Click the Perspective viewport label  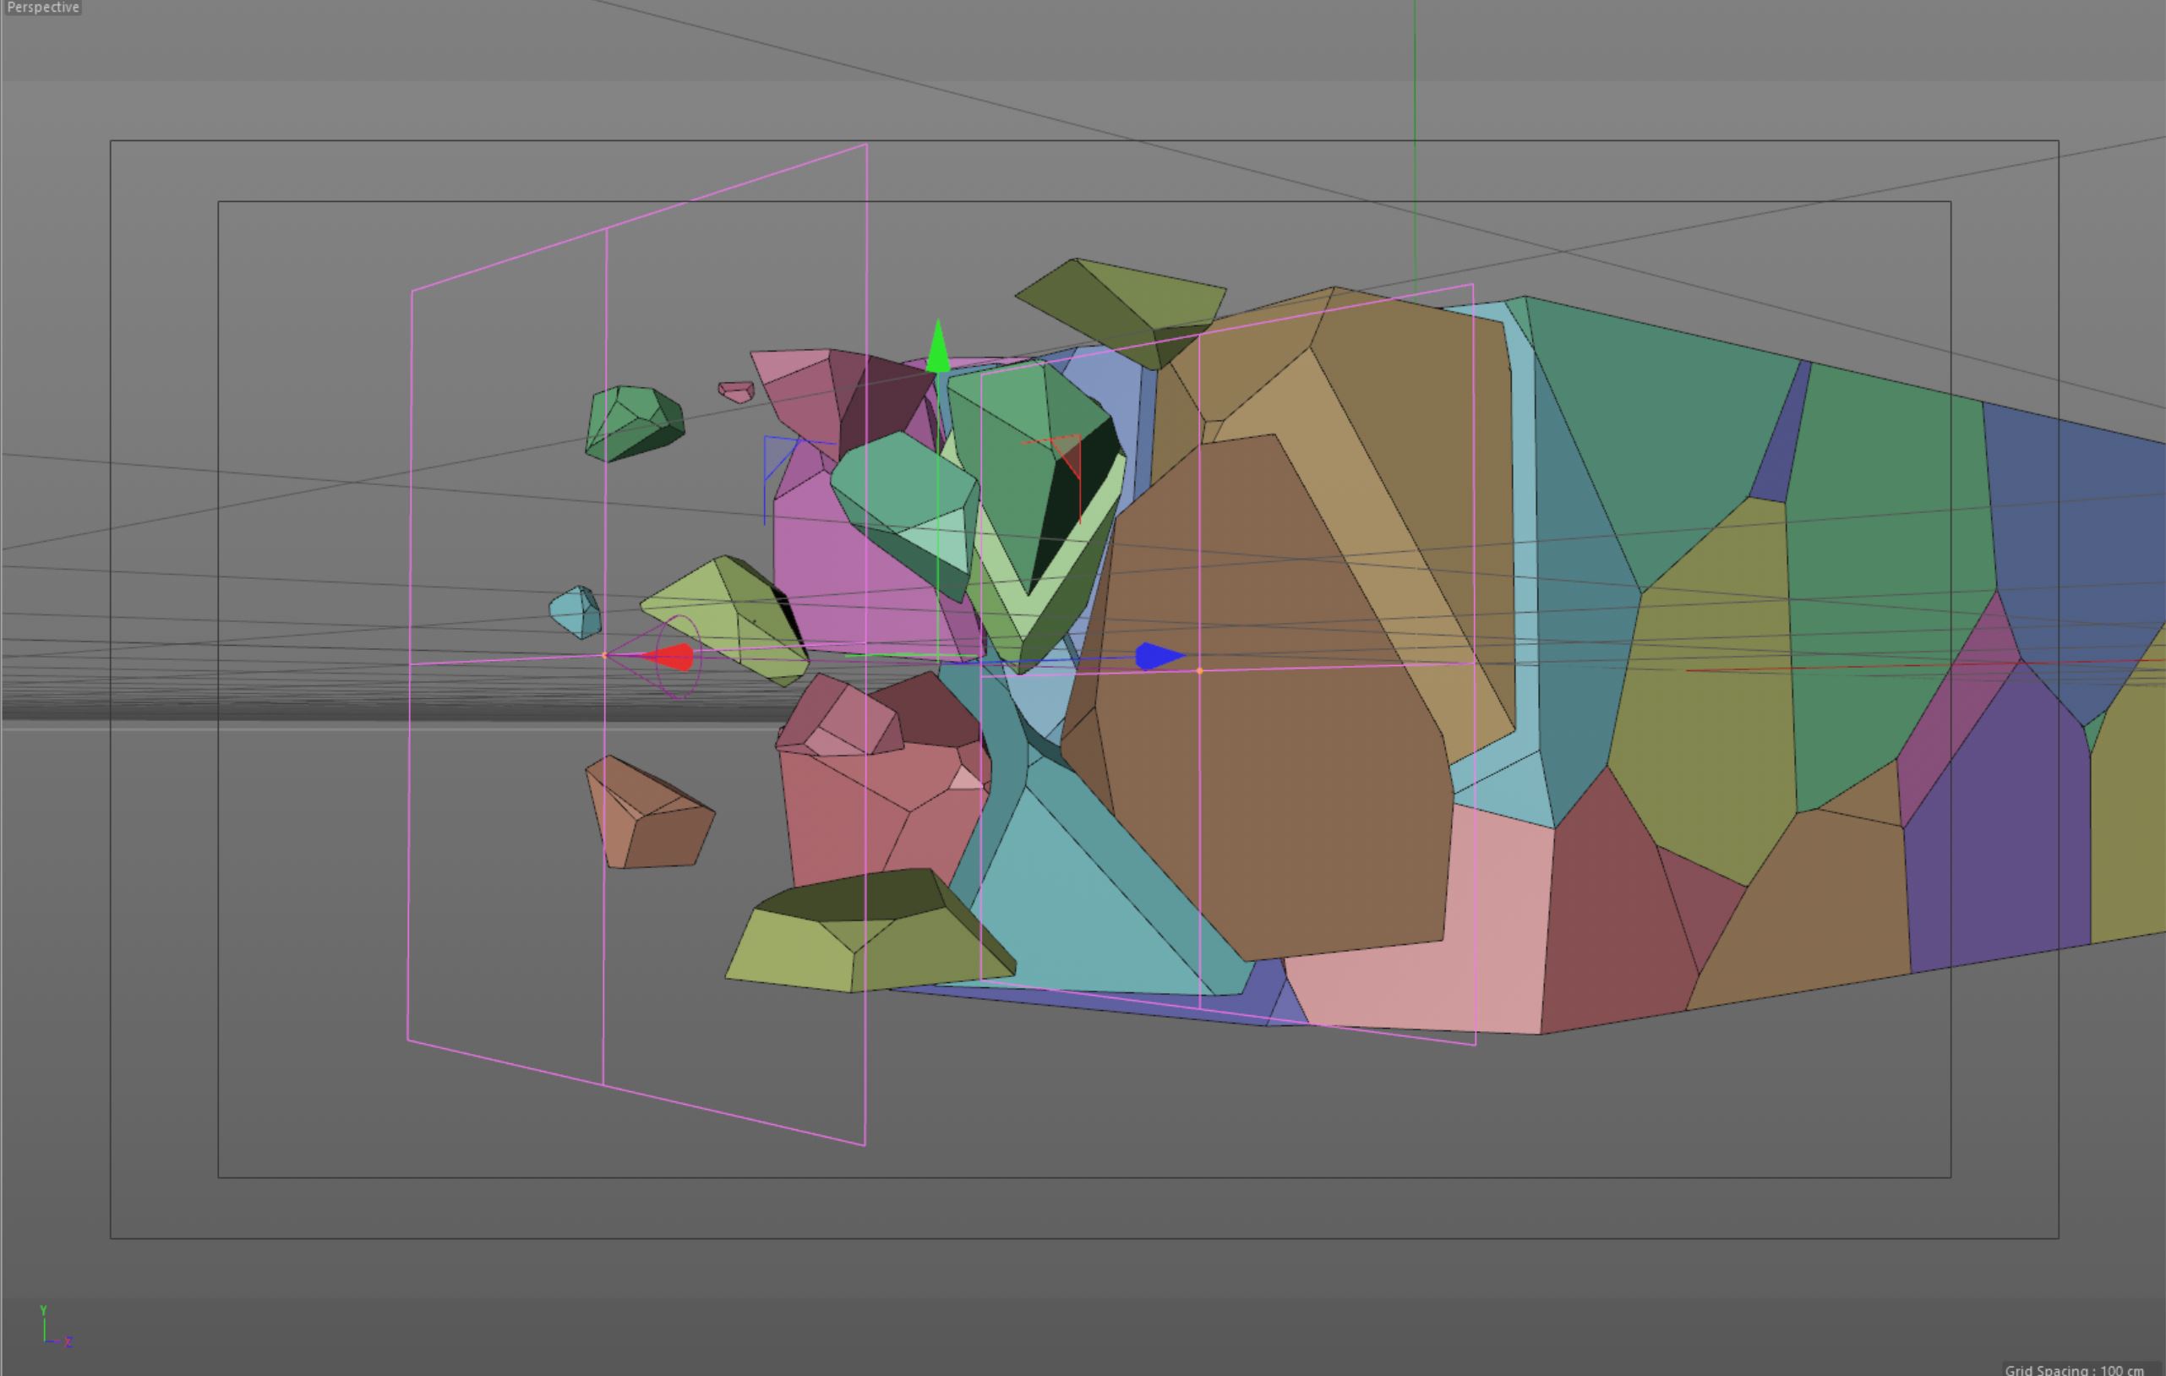[41, 8]
